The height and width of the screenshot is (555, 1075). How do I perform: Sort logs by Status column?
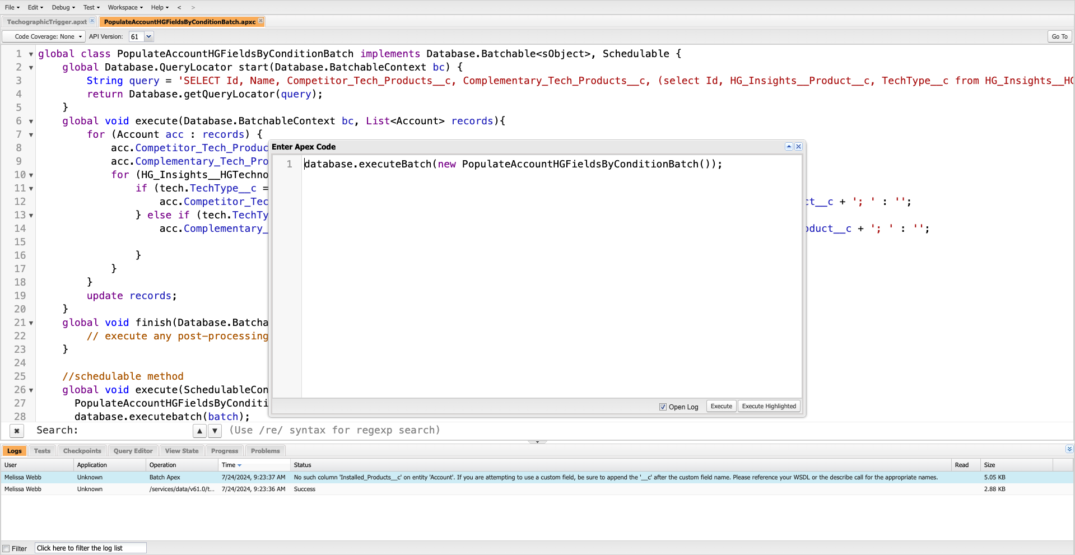tap(621, 465)
